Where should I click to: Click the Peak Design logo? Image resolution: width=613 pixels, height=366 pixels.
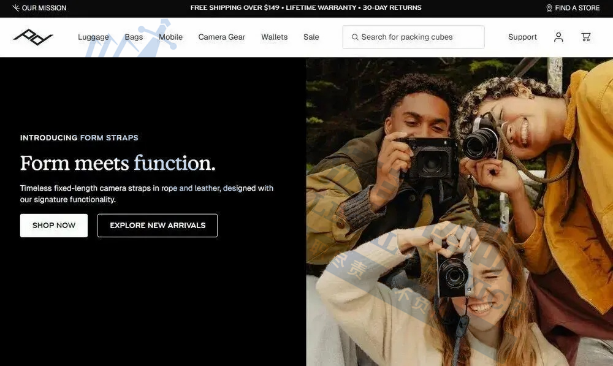[x=33, y=37]
